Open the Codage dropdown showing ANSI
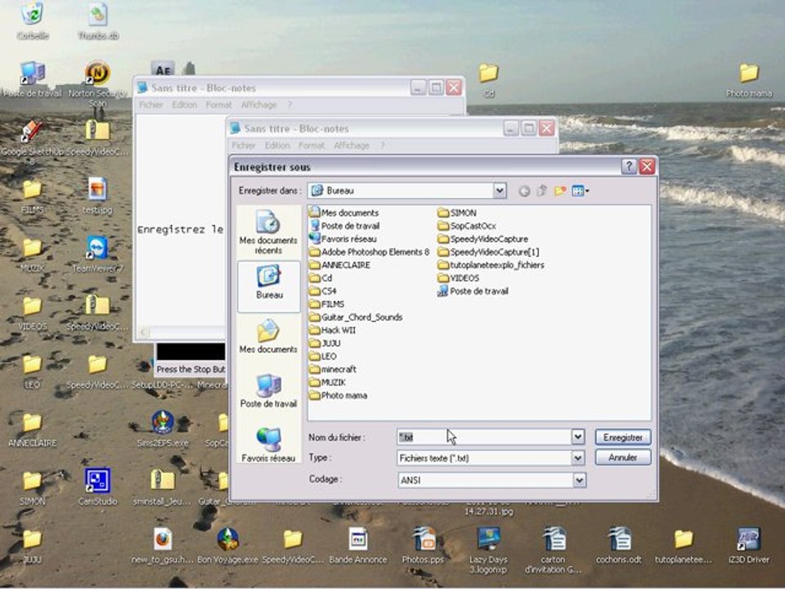The width and height of the screenshot is (785, 589). (x=579, y=480)
